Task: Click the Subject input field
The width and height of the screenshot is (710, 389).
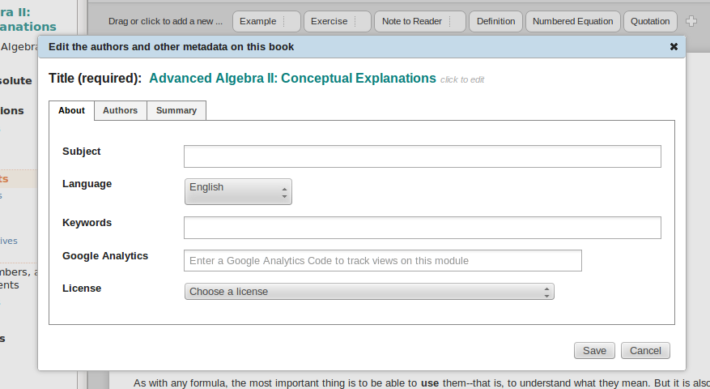Action: [422, 156]
